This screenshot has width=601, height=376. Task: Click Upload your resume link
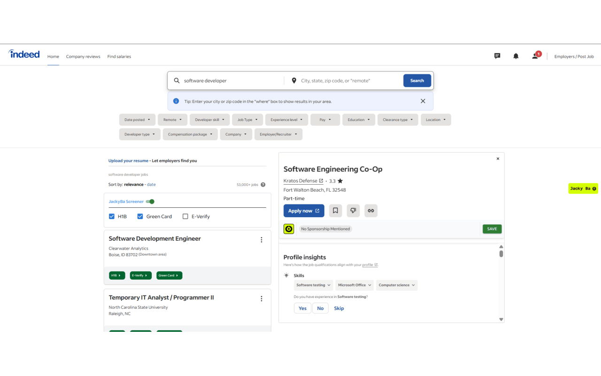point(128,161)
